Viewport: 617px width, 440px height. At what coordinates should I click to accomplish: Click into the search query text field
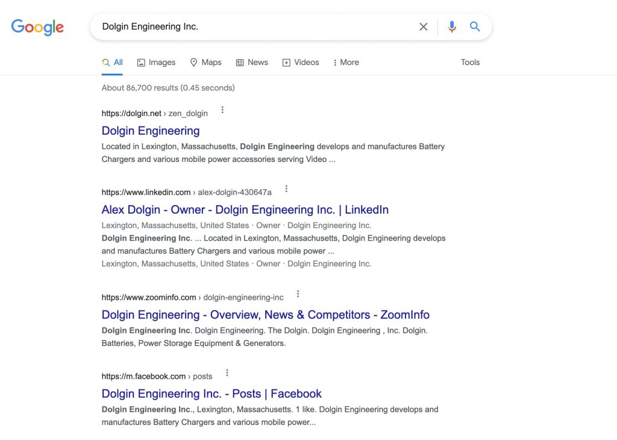point(255,26)
